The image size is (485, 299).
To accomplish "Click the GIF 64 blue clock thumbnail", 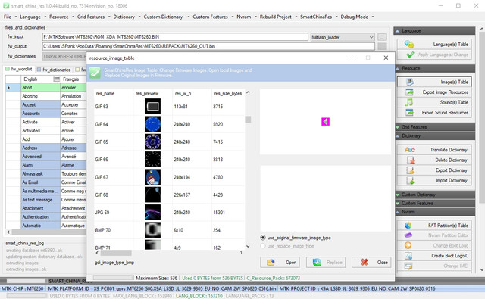I will click(152, 124).
